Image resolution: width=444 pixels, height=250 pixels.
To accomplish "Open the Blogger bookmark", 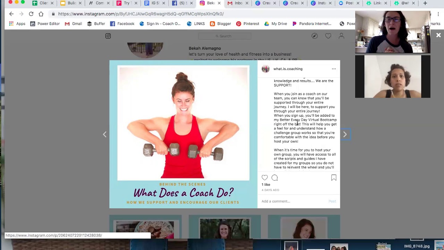I will point(220,24).
